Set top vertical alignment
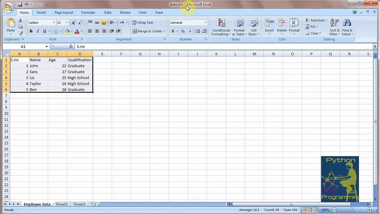Screen dimensions: 380x214 pyautogui.click(x=90, y=23)
